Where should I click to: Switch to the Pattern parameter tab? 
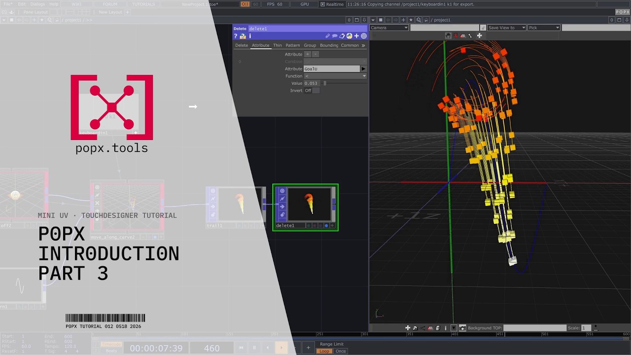point(293,45)
